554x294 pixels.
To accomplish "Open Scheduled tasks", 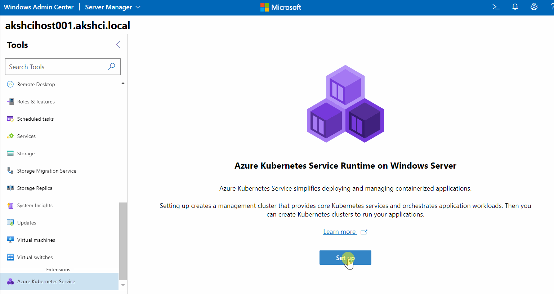I will coord(35,119).
